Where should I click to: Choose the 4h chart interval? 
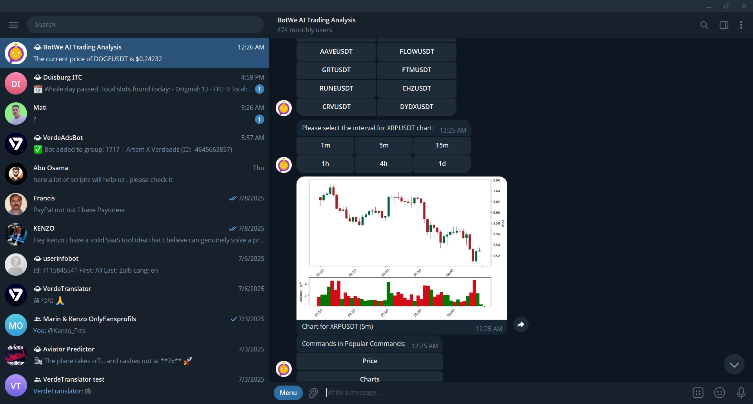tap(384, 164)
